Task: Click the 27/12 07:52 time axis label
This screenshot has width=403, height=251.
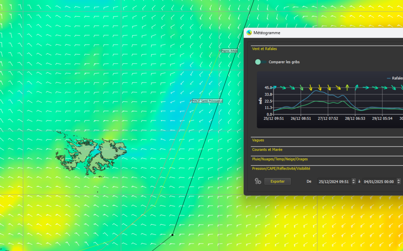Action: pos(328,119)
